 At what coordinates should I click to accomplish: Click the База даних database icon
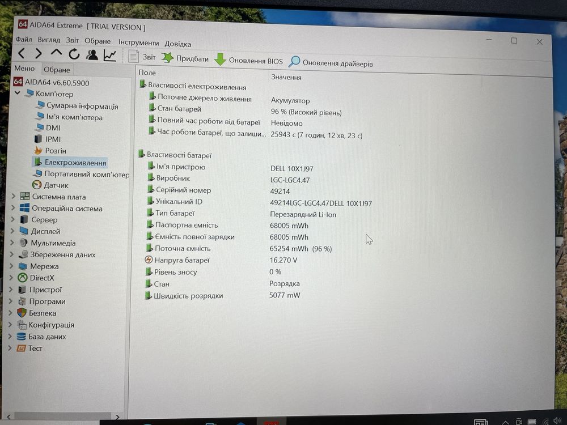click(x=22, y=337)
